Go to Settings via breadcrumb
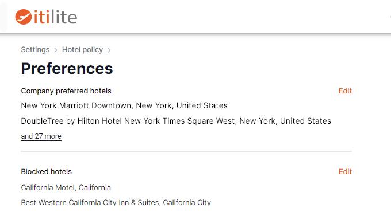 [x=35, y=50]
